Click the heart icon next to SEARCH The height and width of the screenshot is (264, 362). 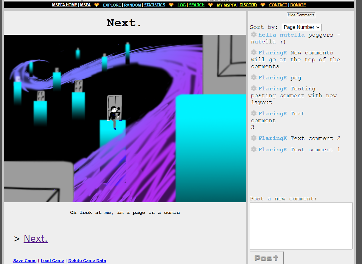pos(210,5)
